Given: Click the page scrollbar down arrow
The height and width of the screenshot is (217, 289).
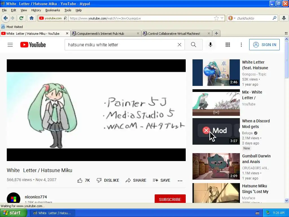Looking at the screenshot, I should click(x=286, y=200).
